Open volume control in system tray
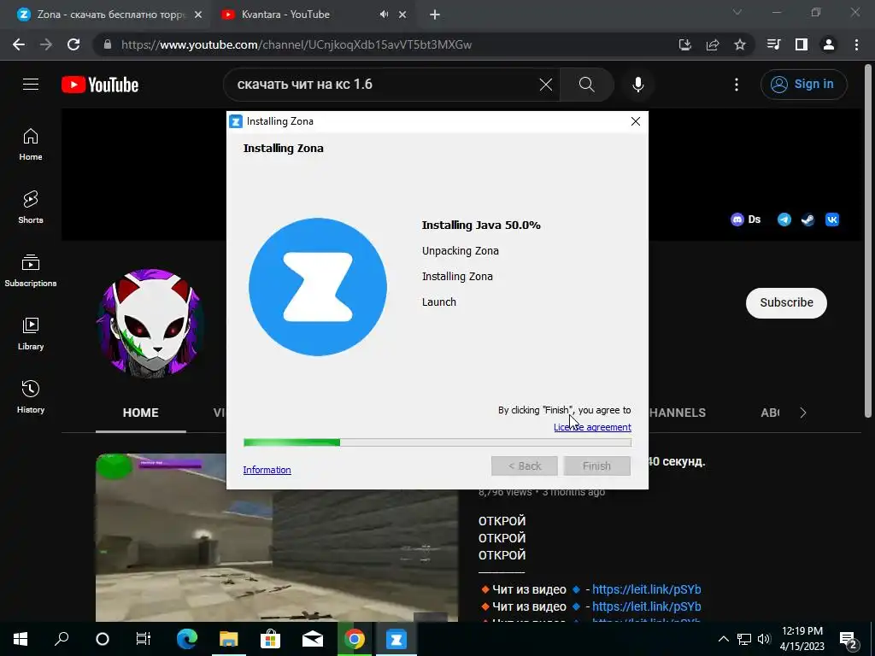The height and width of the screenshot is (656, 875). pyautogui.click(x=764, y=639)
